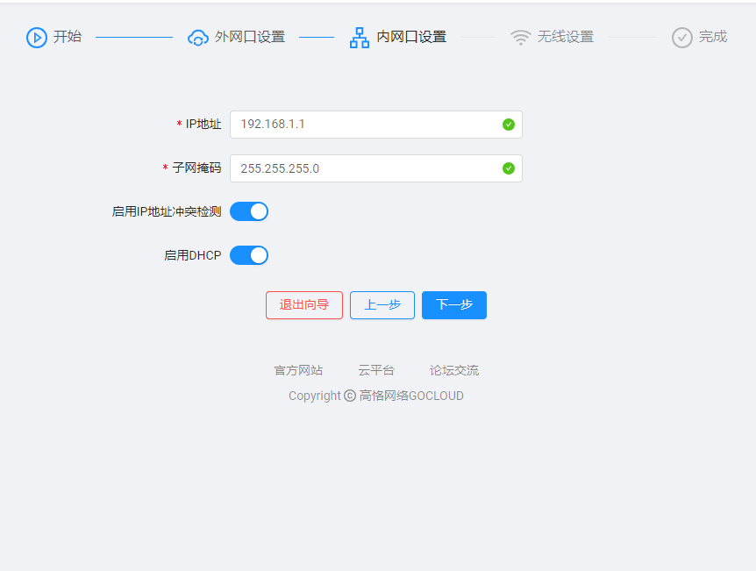Click the checkmark circle icon for 完成
This screenshot has width=756, height=571.
tap(682, 38)
